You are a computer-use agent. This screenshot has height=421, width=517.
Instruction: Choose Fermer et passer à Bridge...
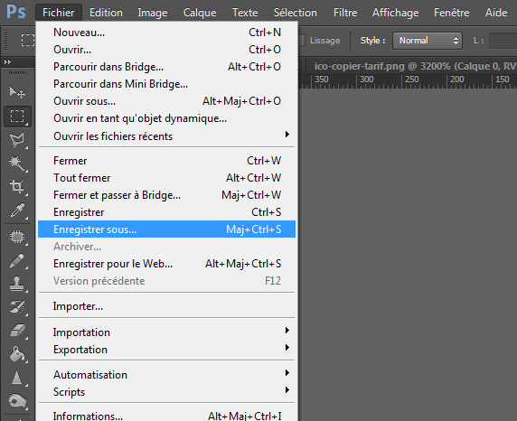click(x=167, y=195)
